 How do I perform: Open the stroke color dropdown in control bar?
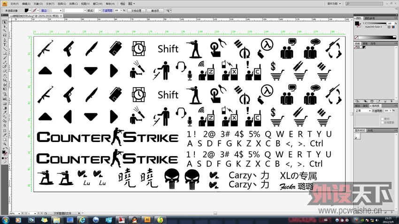point(38,10)
